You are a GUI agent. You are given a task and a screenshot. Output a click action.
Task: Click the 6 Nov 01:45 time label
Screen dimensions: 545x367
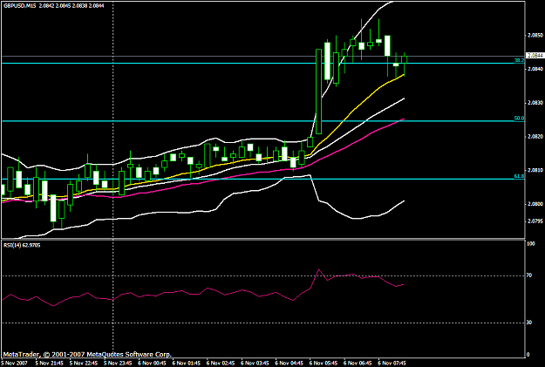187,363
